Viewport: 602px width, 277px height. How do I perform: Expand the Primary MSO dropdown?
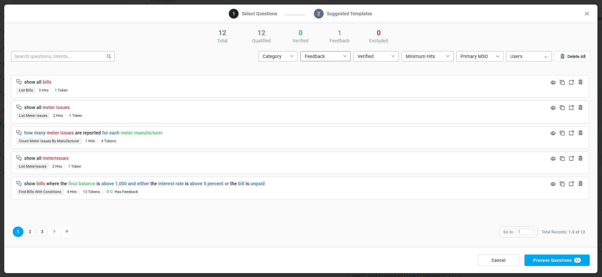click(x=480, y=56)
